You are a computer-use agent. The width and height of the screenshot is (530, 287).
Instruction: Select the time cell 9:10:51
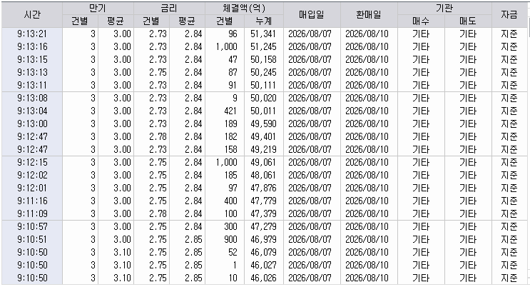[32, 240]
